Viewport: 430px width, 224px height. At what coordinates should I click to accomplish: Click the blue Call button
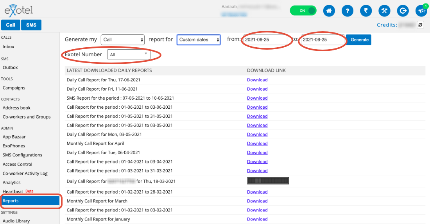point(11,25)
